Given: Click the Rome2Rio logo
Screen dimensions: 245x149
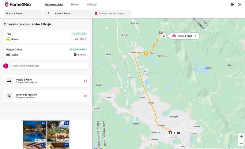Looking at the screenshot, I should [18, 4].
